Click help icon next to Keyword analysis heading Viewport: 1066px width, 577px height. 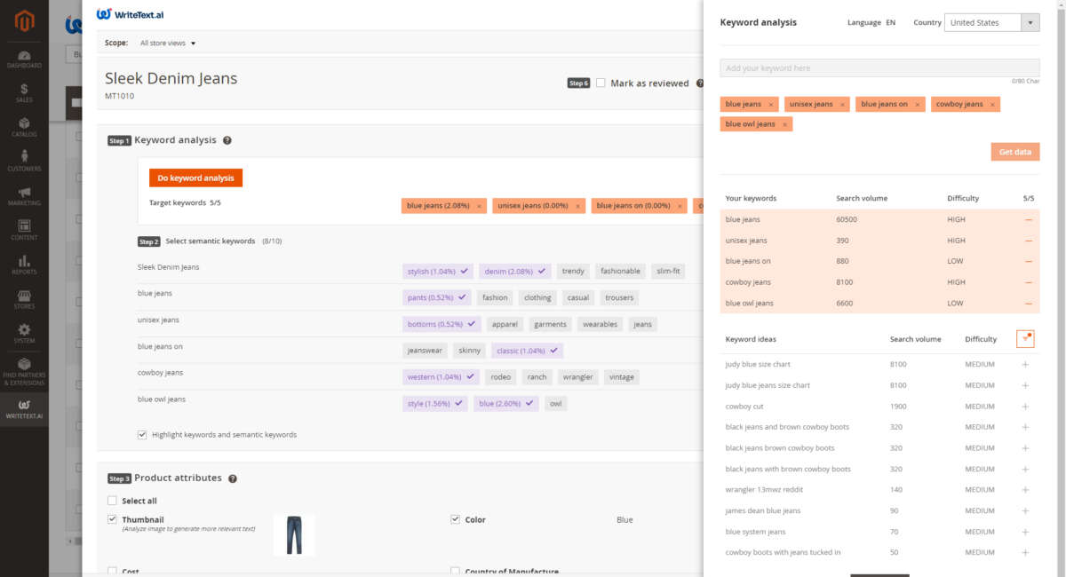point(227,140)
